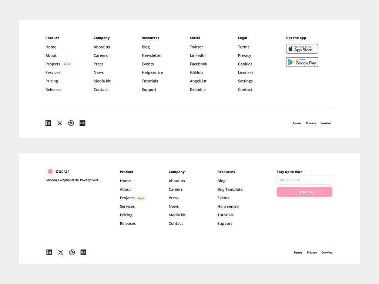
Task: Open News in the top footer Company column
Action: [98, 72]
